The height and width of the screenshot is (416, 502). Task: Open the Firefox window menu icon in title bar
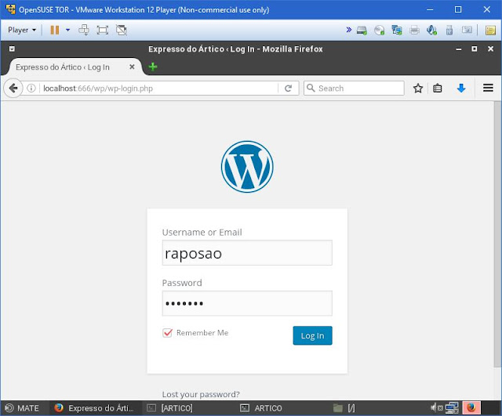tap(12, 49)
